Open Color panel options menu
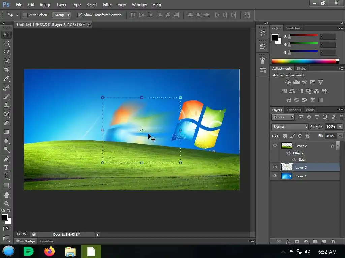The image size is (345, 258). point(341,28)
